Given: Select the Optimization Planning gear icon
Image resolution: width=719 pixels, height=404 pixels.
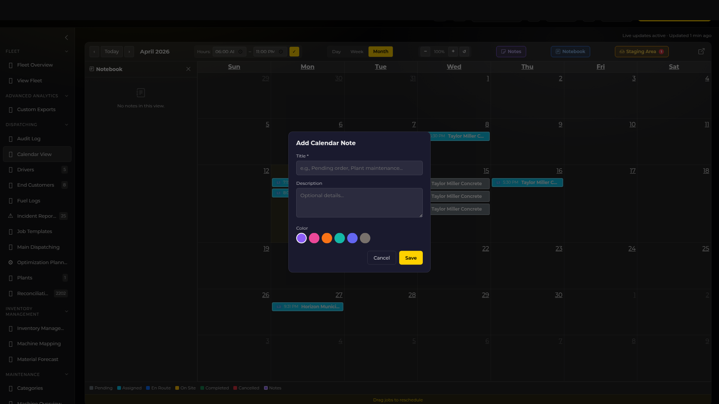Looking at the screenshot, I should 10,262.
